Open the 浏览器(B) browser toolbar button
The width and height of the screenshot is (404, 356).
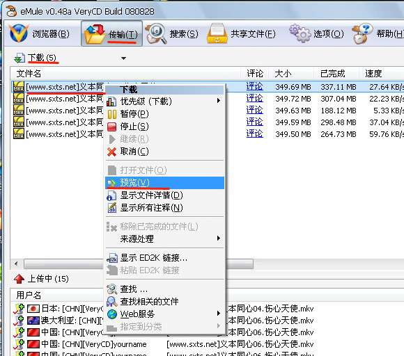(x=40, y=33)
